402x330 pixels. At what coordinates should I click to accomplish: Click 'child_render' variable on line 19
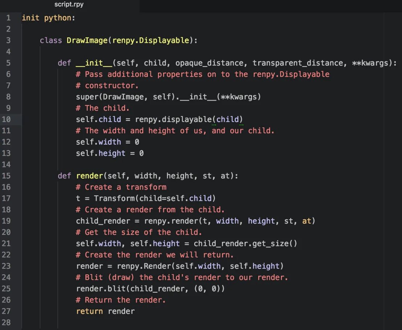pos(103,221)
